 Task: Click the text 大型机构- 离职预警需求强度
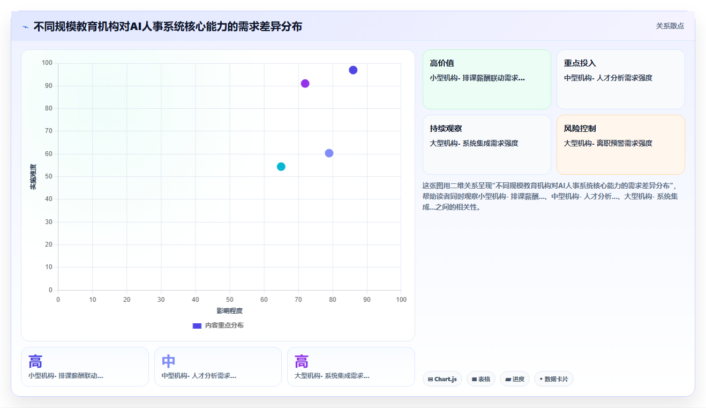(x=608, y=143)
